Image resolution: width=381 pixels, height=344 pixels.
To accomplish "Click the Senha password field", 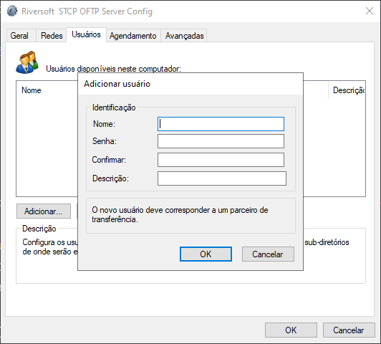I will 221,141.
